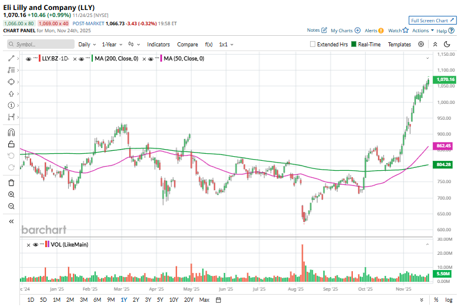Open the Daily interval dropdown

(87, 44)
